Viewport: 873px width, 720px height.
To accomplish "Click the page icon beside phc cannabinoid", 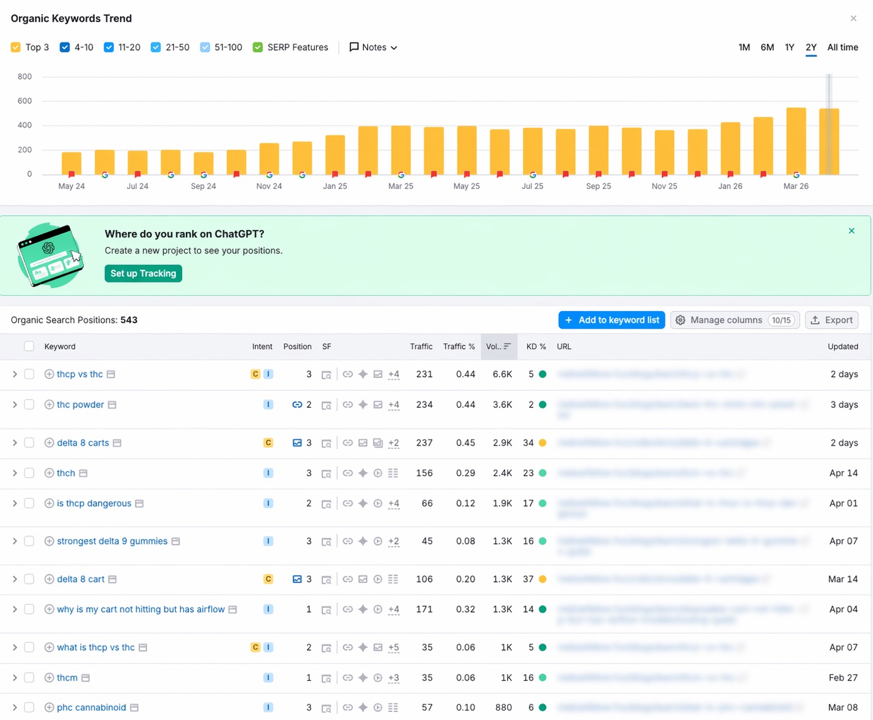I will [x=134, y=707].
